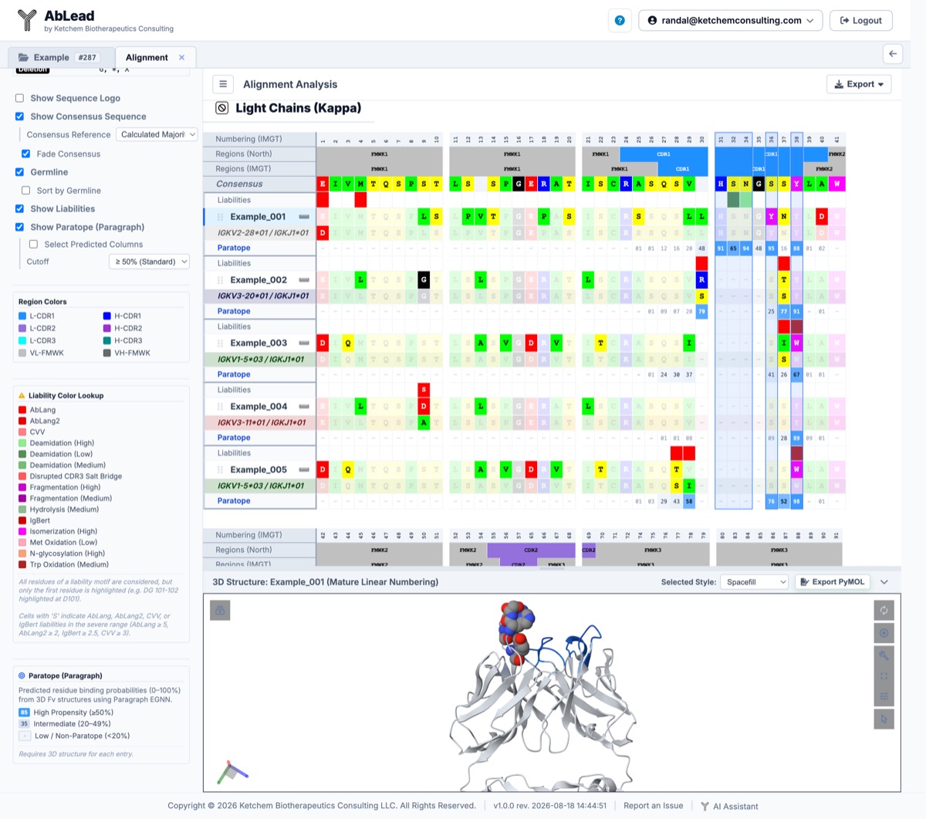Open the Report an Issue link
The width and height of the screenshot is (926, 819).
[653, 806]
